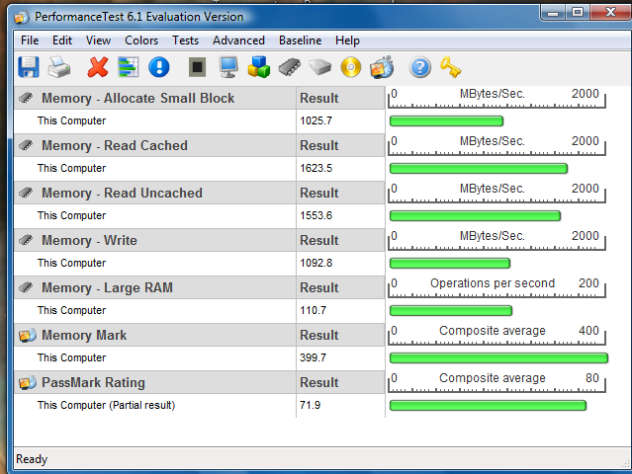Screen dimensions: 632x474
Task: Click the Save floppy disk toolbar icon
Action: click(x=29, y=67)
